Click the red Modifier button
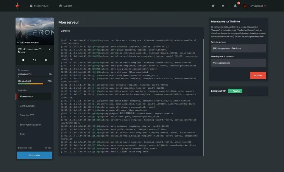Image resolution: width=284 pixels, height=172 pixels. (258, 75)
